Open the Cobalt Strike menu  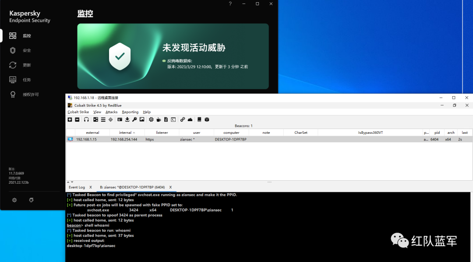[x=78, y=112]
